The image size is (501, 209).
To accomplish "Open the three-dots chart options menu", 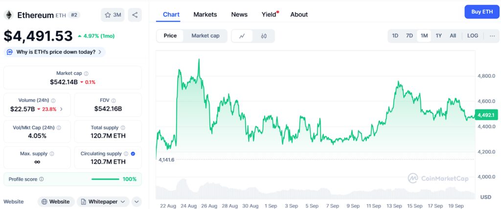I will (x=492, y=36).
